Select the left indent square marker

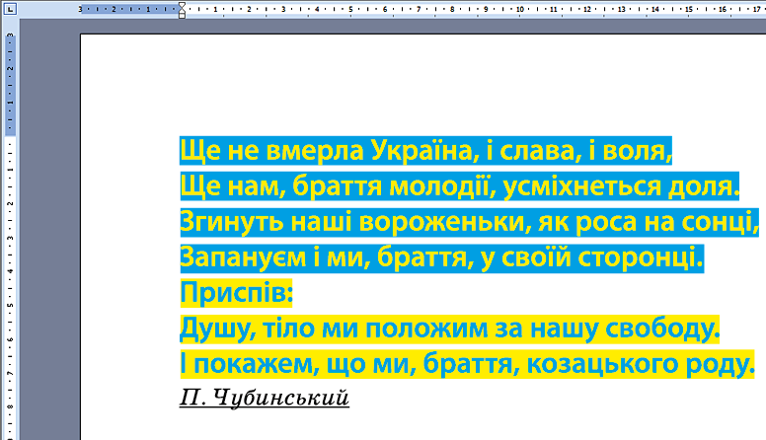182,16
